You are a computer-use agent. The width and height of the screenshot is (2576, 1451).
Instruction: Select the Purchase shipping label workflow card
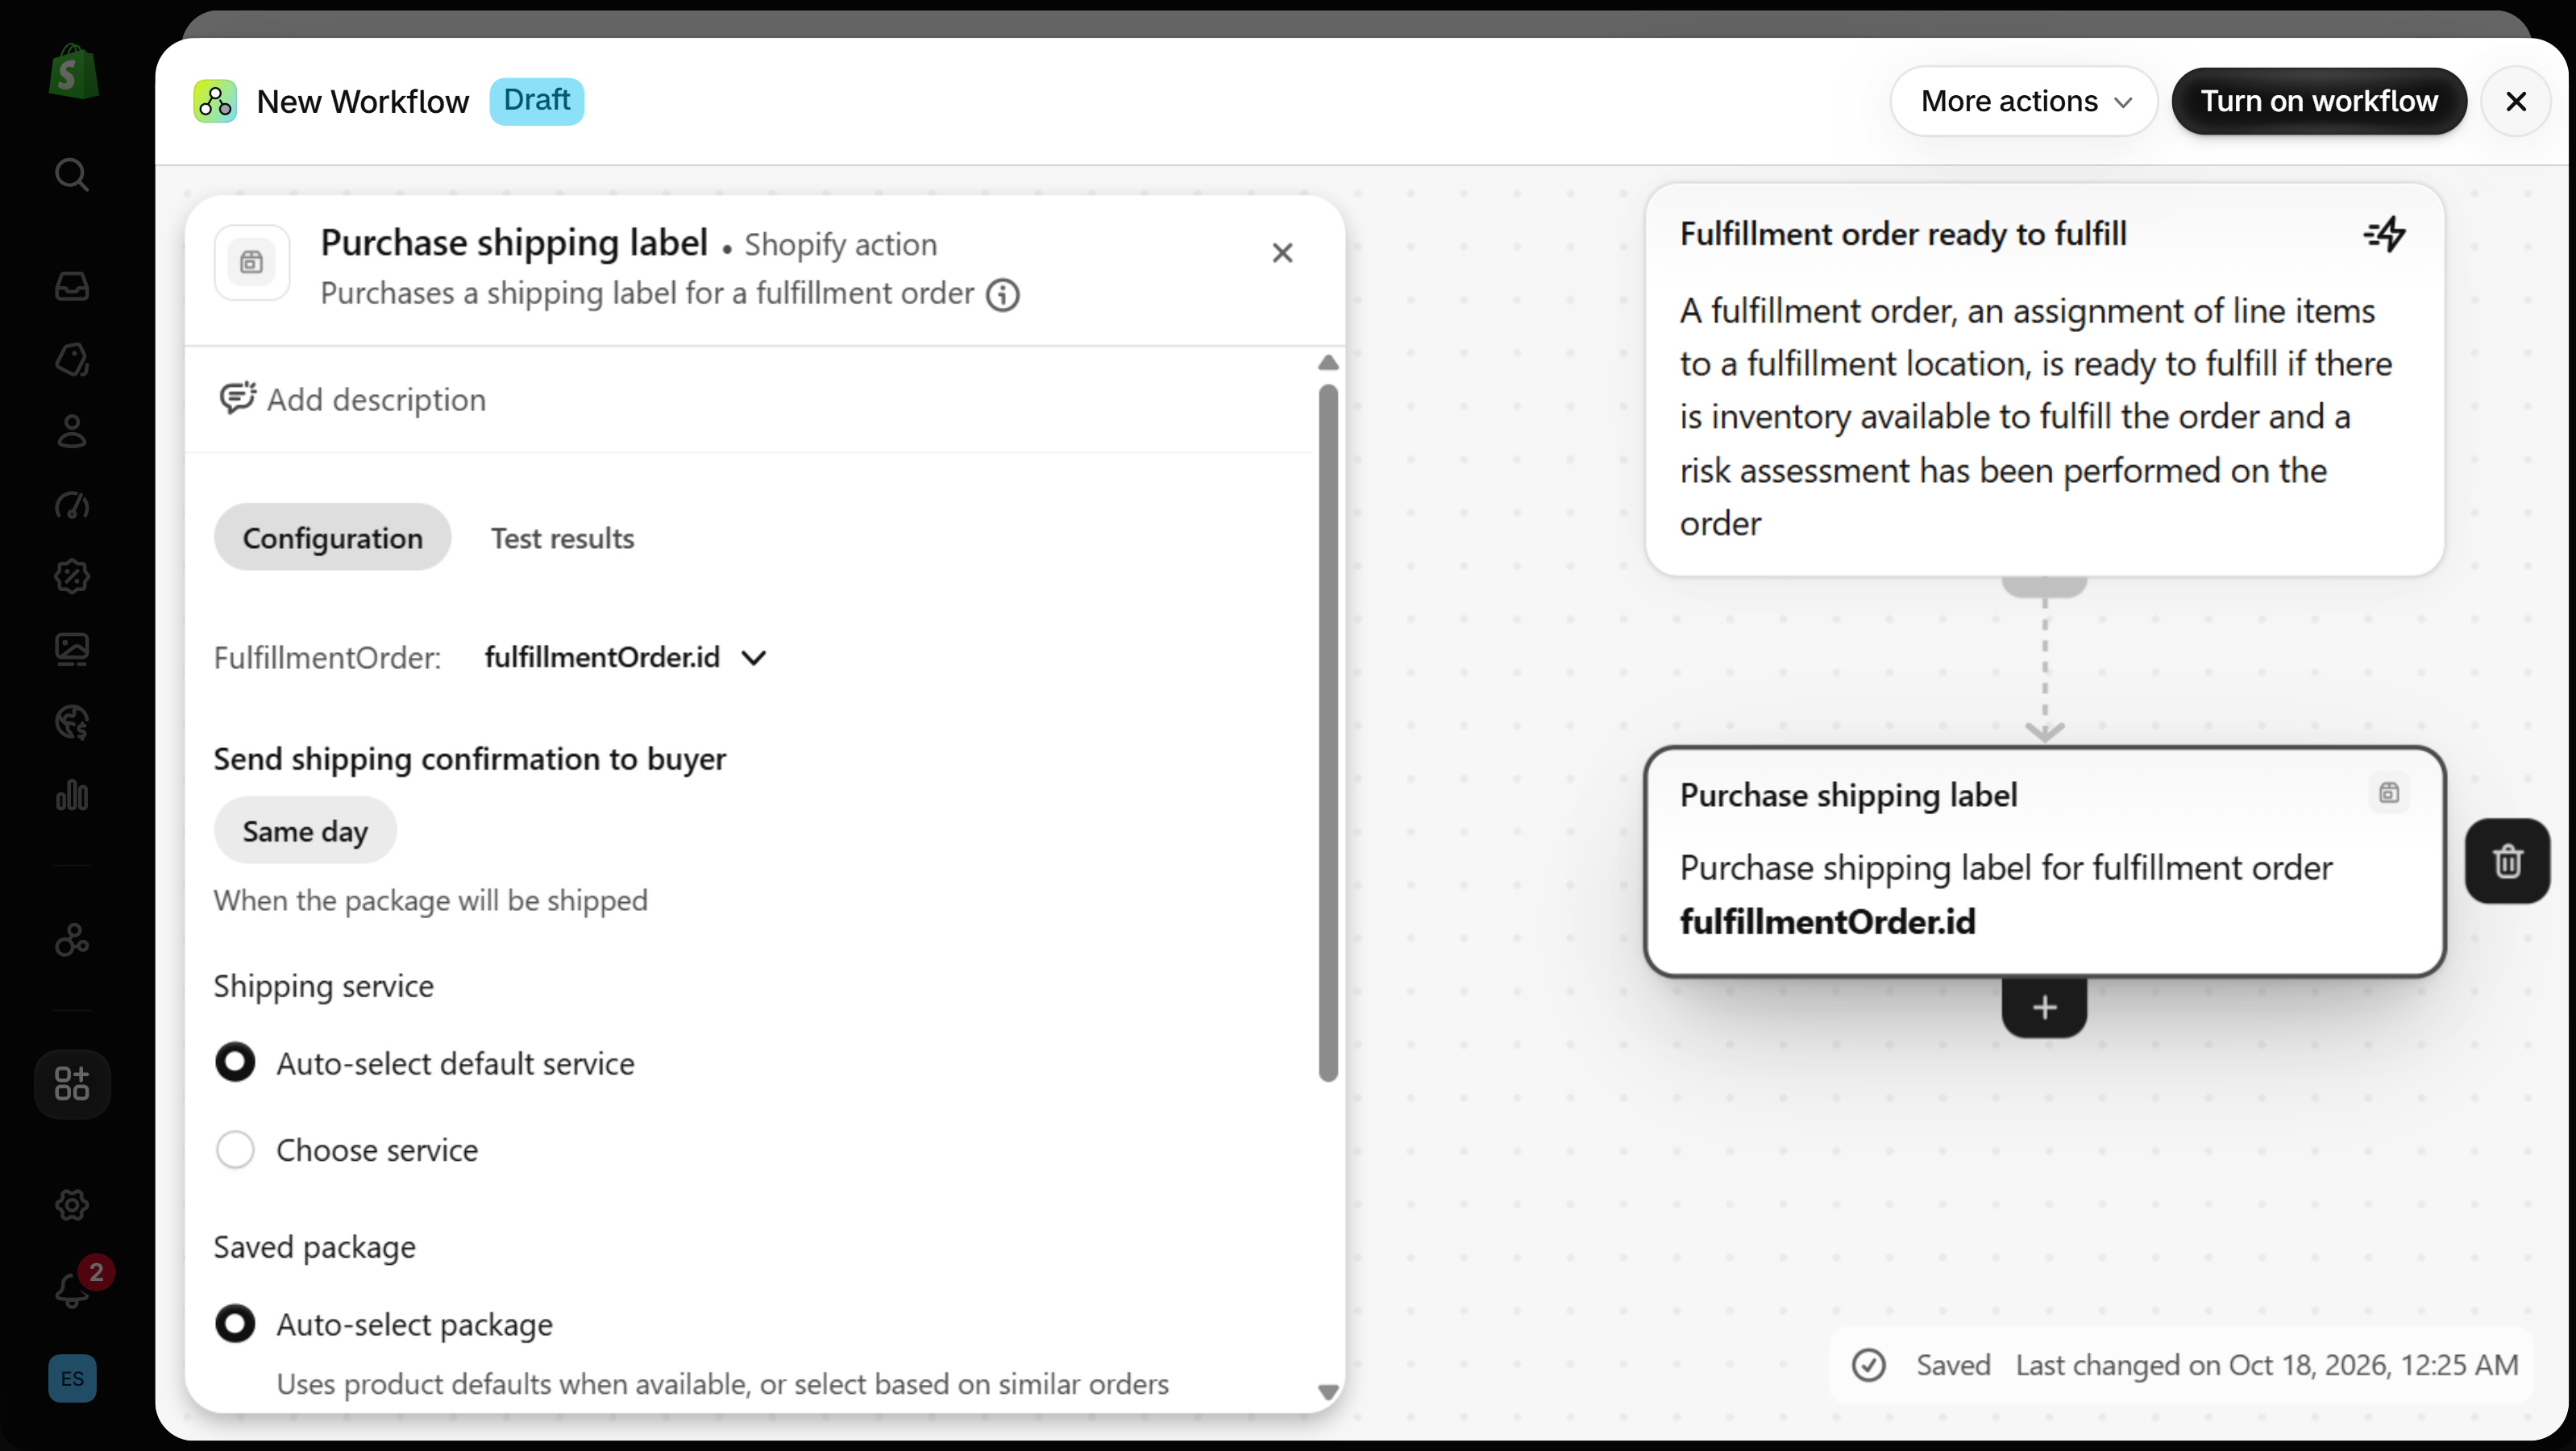(2045, 860)
